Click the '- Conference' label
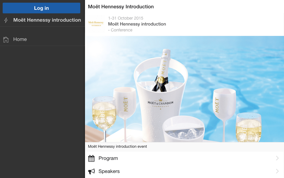Image resolution: width=284 pixels, height=178 pixels. tap(120, 30)
